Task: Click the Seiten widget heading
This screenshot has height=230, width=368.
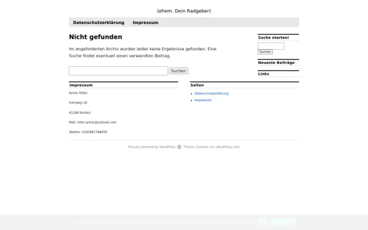Action: tap(197, 85)
